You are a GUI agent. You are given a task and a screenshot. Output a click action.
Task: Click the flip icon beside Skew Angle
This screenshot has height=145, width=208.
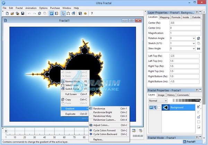click(x=199, y=49)
